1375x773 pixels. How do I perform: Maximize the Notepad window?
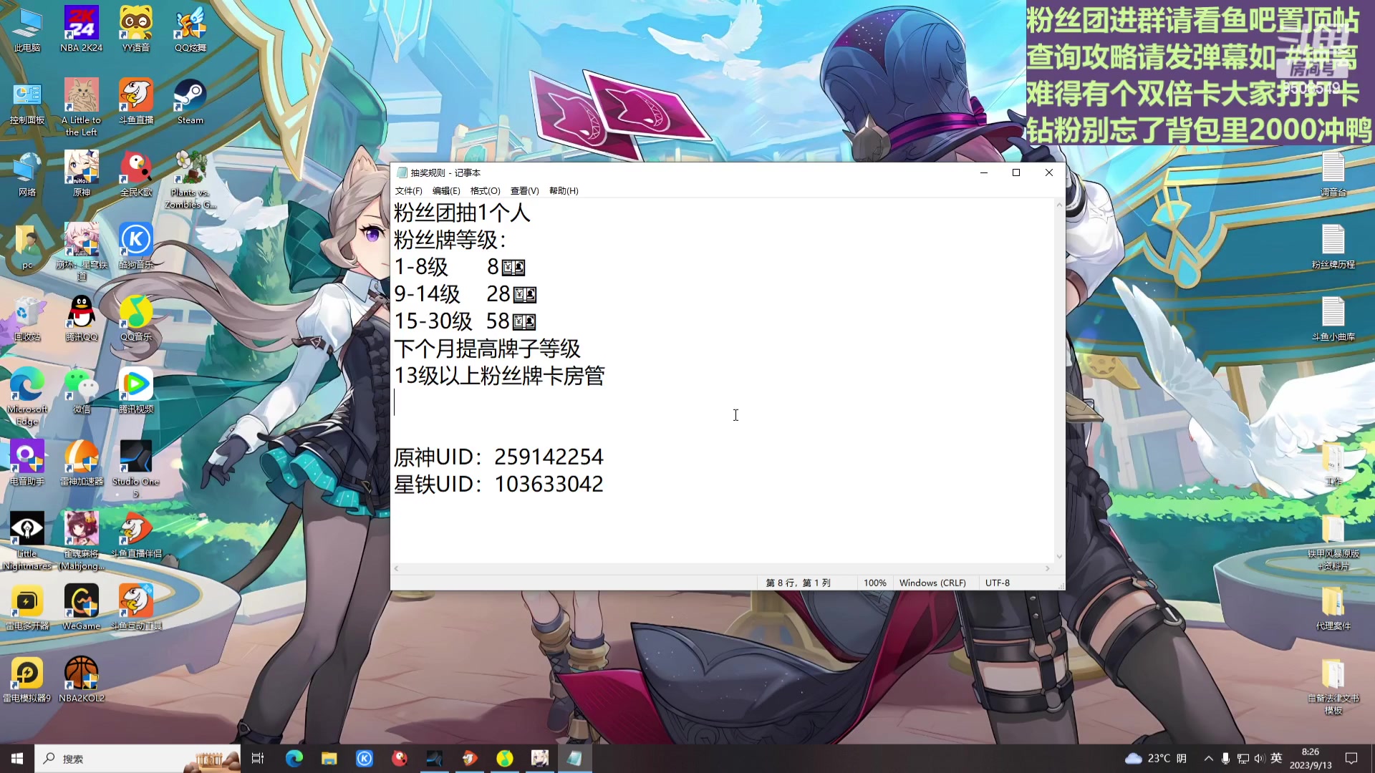tap(1015, 172)
